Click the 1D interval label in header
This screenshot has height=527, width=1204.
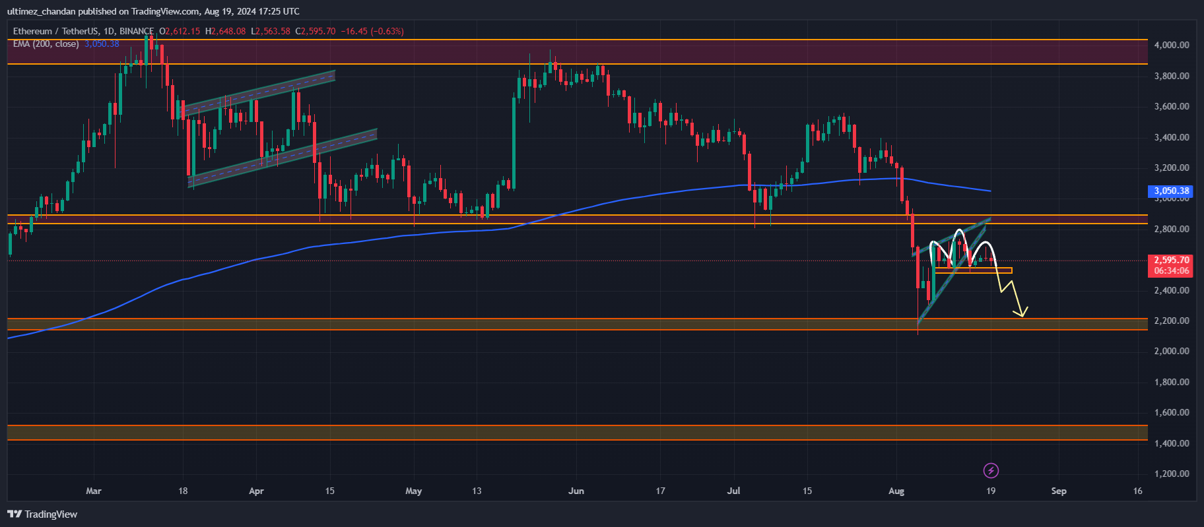[109, 31]
